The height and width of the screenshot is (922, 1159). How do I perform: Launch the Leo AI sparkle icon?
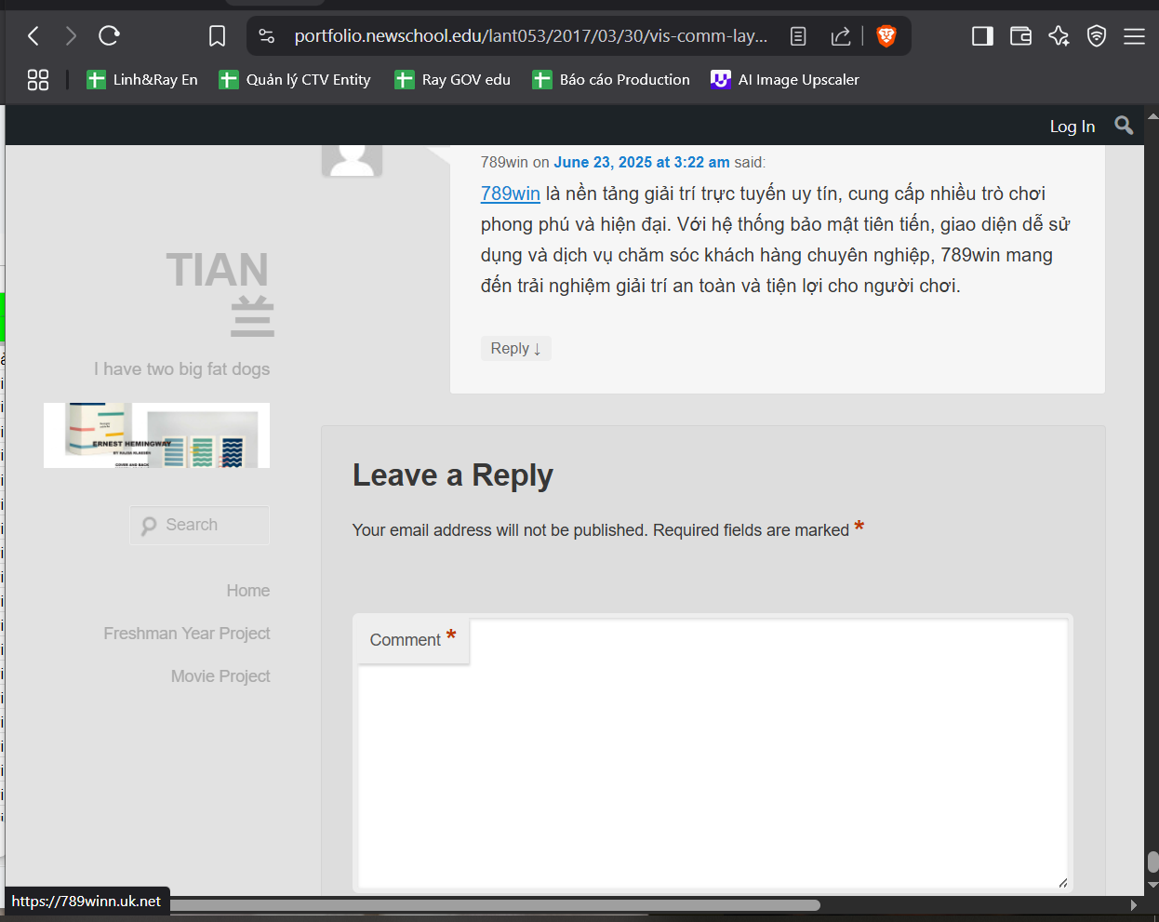point(1059,36)
